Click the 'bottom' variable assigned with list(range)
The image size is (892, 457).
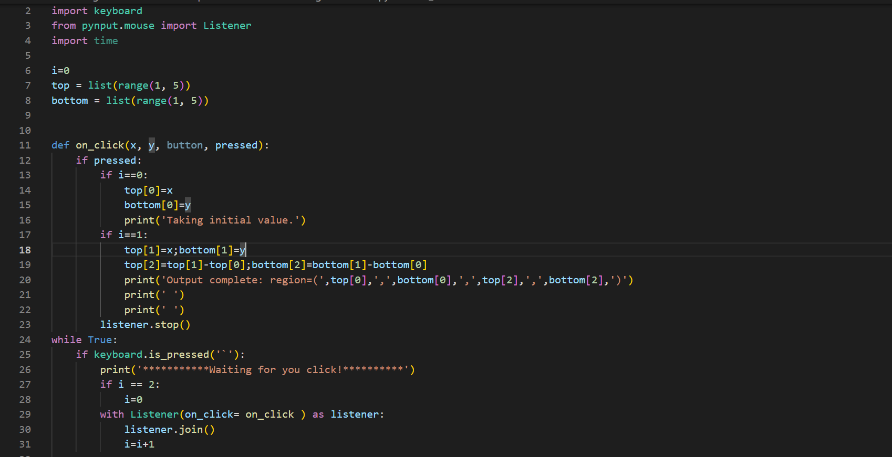69,101
